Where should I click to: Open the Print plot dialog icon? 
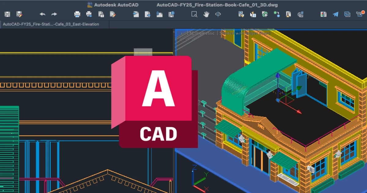point(77,14)
